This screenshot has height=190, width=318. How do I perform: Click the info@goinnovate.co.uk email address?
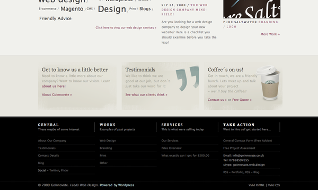pyautogui.click(x=248, y=156)
